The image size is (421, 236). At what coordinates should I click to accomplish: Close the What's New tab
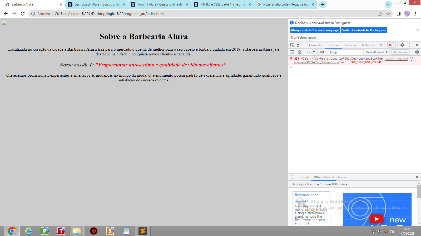coord(333,177)
